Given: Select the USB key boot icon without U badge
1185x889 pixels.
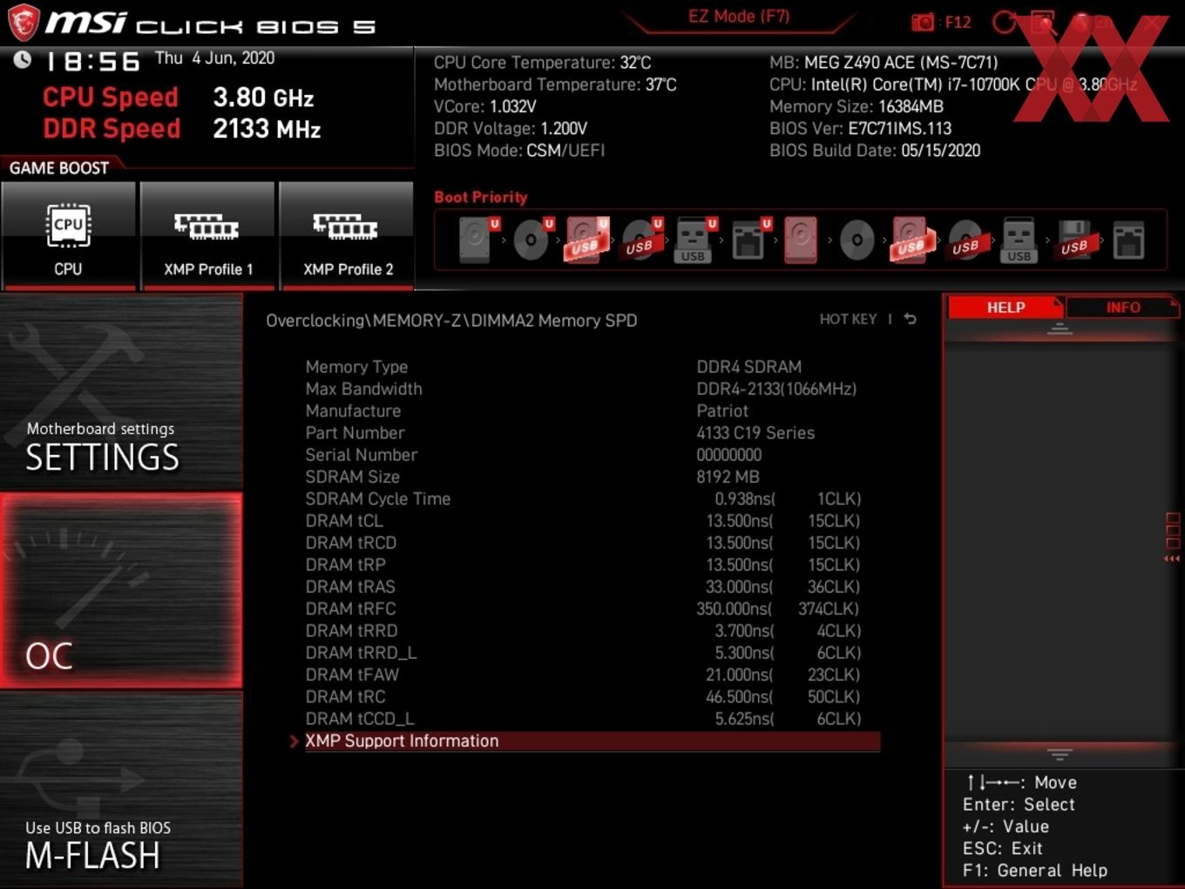Looking at the screenshot, I should click(1019, 240).
